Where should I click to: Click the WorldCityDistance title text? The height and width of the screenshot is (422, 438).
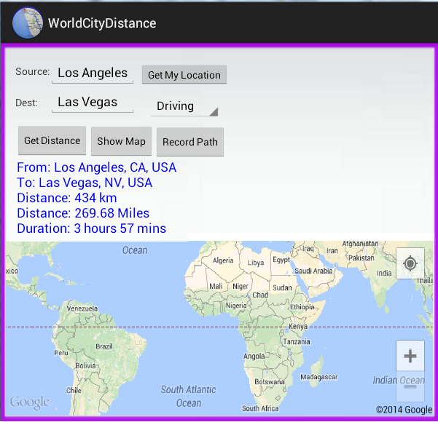tap(102, 23)
